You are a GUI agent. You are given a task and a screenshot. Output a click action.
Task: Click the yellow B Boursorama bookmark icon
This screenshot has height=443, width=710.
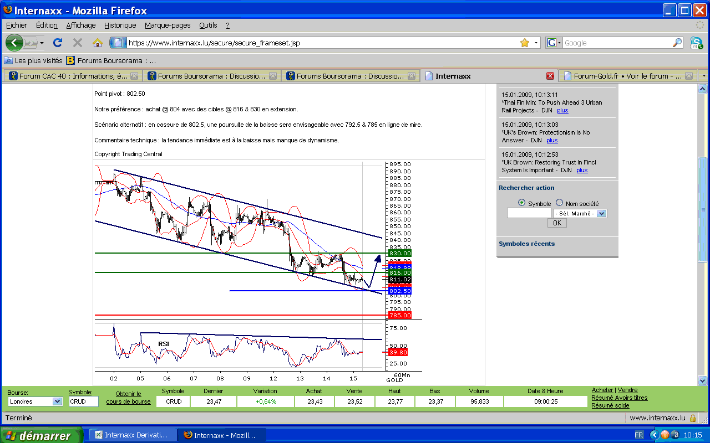[70, 60]
